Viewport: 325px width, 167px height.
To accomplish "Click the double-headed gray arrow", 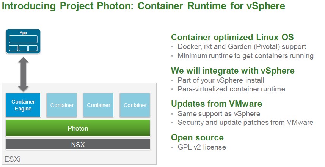I will 23,74.
